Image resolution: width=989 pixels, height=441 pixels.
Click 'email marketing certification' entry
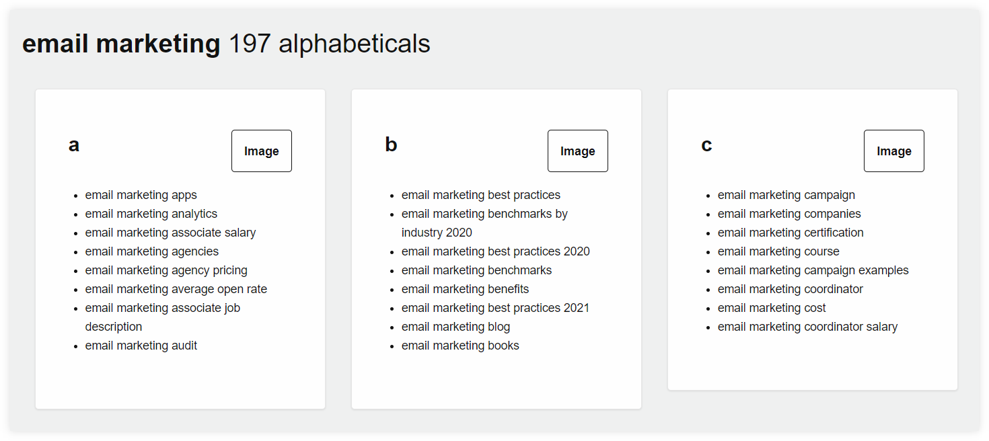[x=791, y=233]
